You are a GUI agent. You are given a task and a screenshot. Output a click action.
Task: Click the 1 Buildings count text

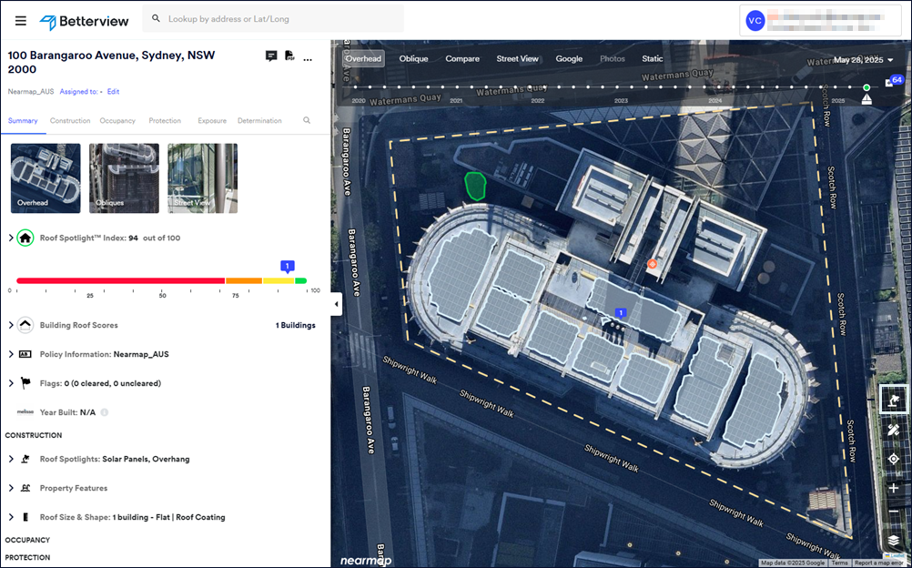296,325
